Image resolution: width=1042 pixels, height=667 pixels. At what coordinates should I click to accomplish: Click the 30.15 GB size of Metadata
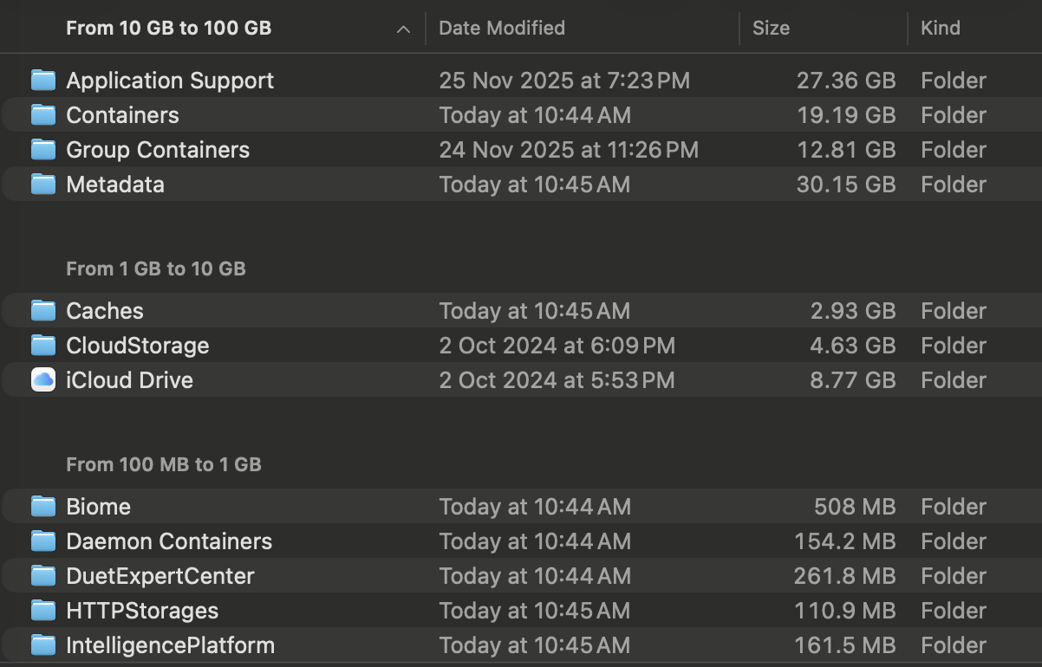(x=845, y=185)
